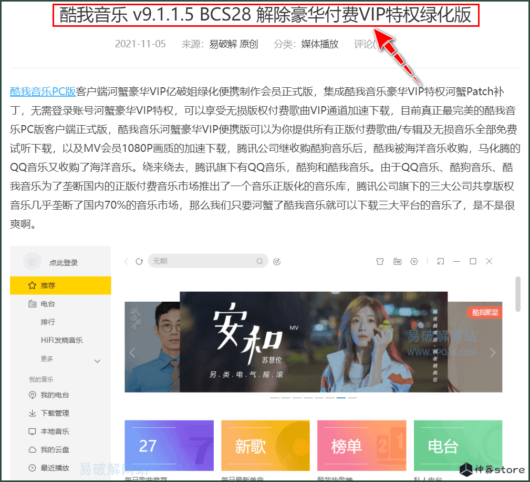Open 本地音乐 in sidebar
Screen dimensions: 530x482
(55, 432)
